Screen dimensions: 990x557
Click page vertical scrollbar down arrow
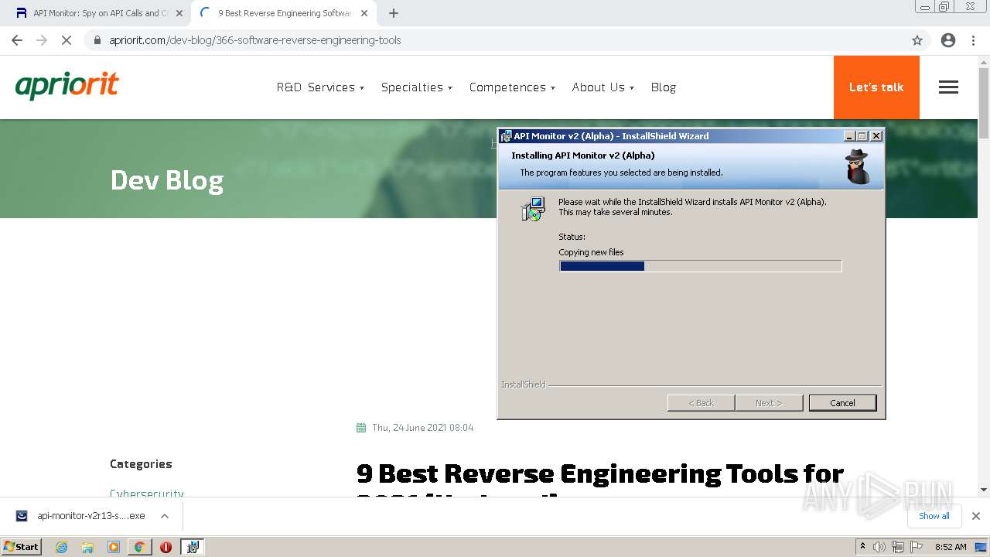click(x=984, y=490)
